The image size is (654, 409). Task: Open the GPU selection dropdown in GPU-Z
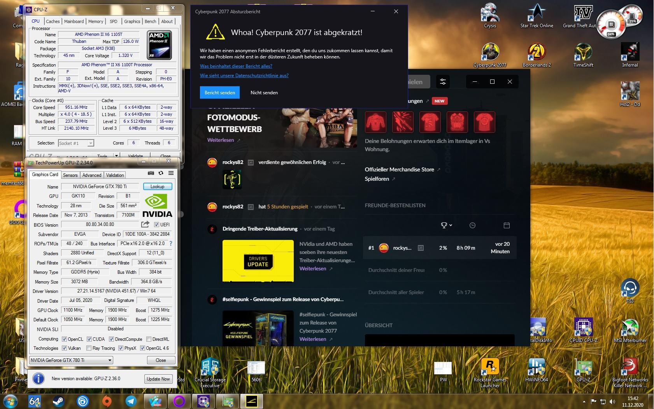tap(71, 360)
